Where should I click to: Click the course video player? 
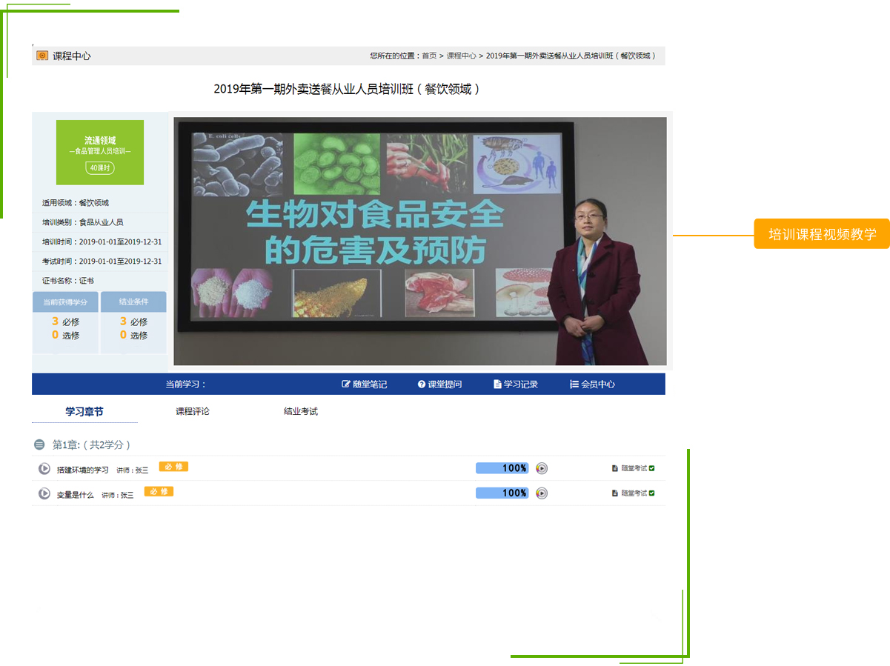tap(420, 241)
